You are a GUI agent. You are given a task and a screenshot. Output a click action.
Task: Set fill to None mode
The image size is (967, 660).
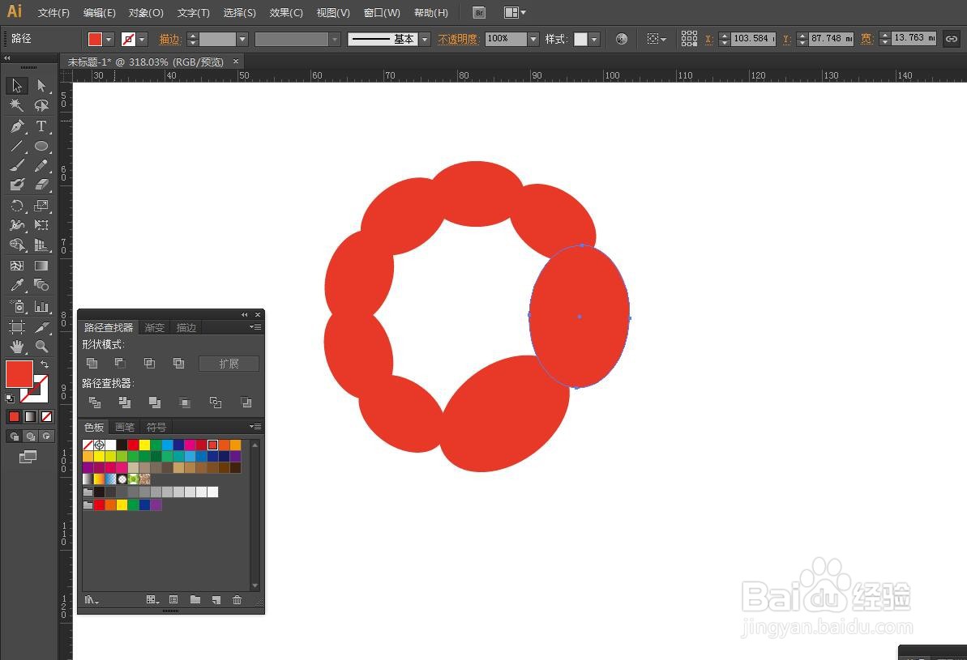(46, 416)
